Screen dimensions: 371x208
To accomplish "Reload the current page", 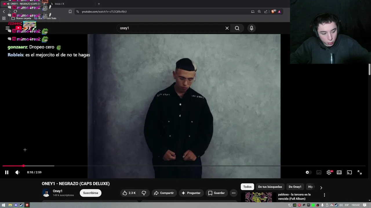I will click(15, 12).
